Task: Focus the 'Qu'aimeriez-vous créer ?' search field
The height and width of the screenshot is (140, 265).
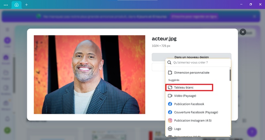Action: [x=199, y=62]
